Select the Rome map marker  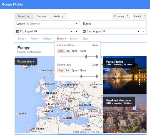62,109
